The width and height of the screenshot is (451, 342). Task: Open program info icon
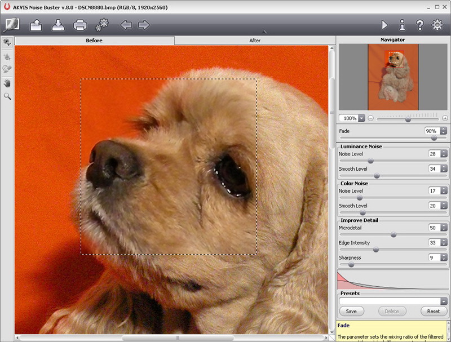click(402, 25)
